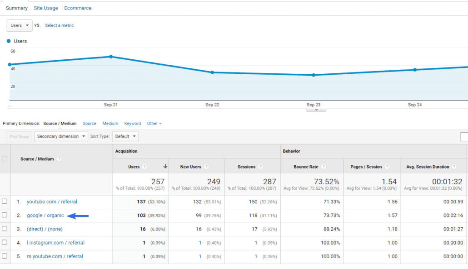Click the Source / Medium primary dimension label
This screenshot has width=468, height=269.
tap(60, 124)
